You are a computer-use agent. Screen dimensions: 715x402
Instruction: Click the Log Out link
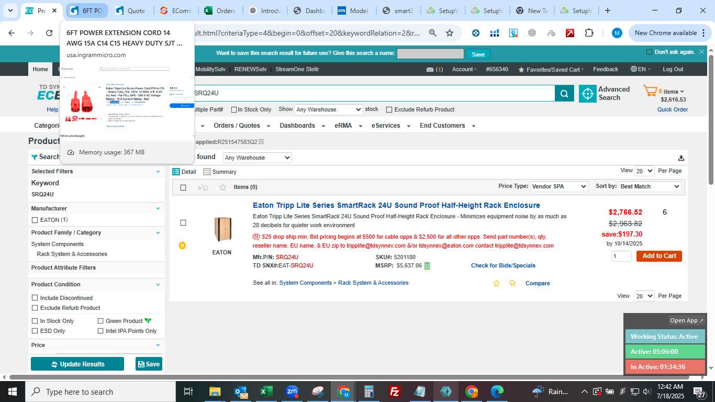673,70
